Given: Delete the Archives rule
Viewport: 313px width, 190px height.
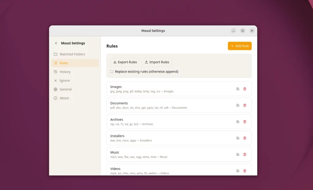Looking at the screenshot, I should point(245,122).
